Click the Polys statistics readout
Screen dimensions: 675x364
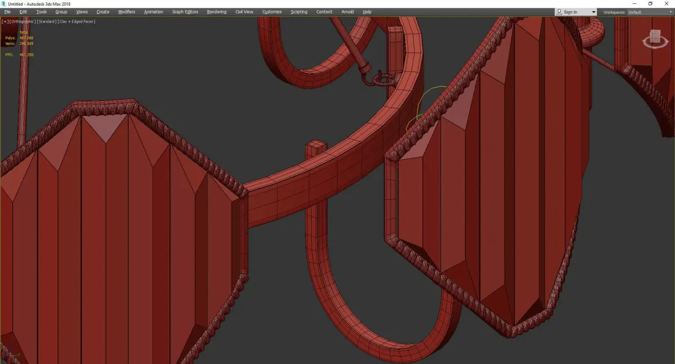pos(19,38)
